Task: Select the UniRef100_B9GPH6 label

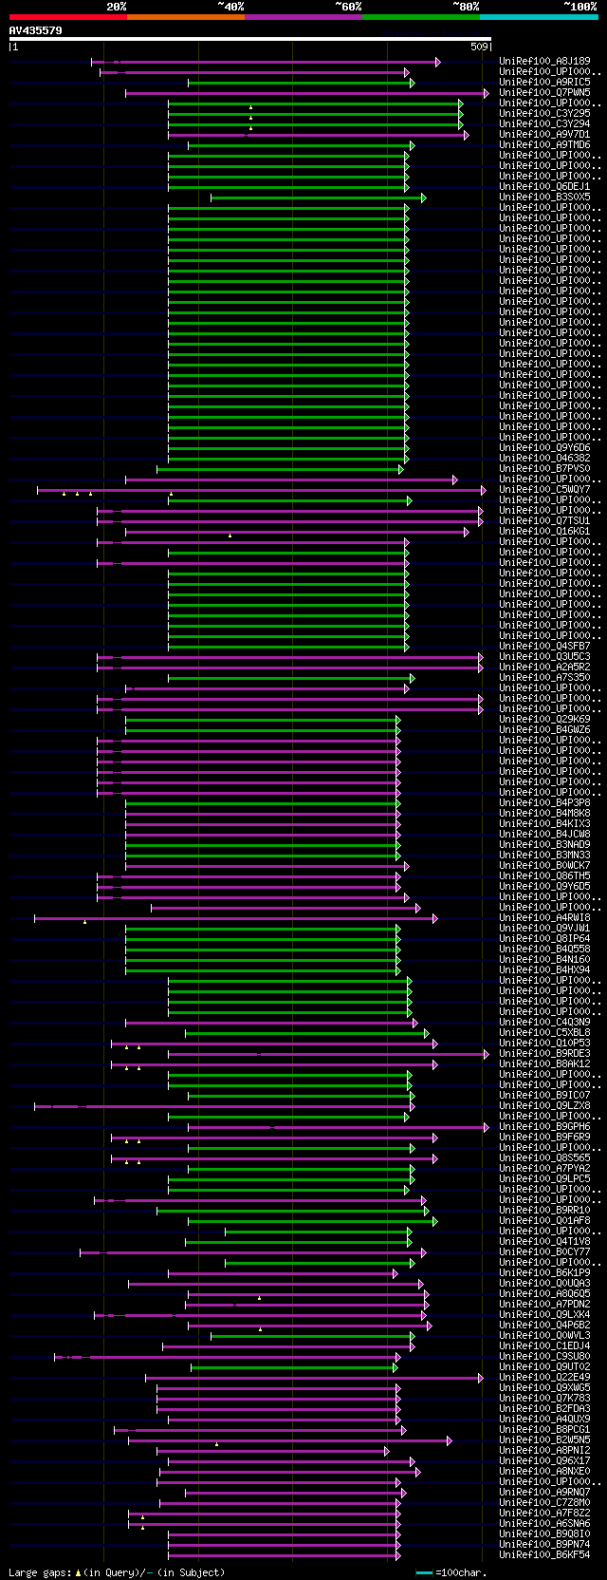Action: pyautogui.click(x=544, y=1127)
